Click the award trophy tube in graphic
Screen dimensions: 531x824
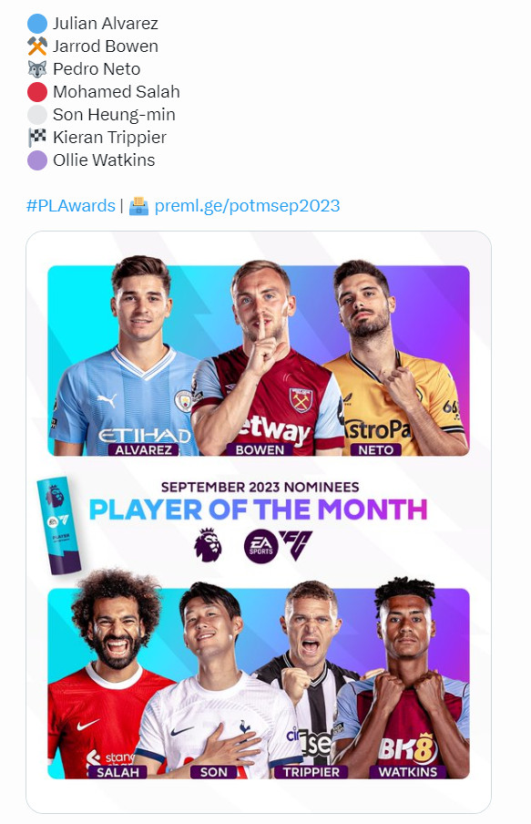click(x=59, y=526)
